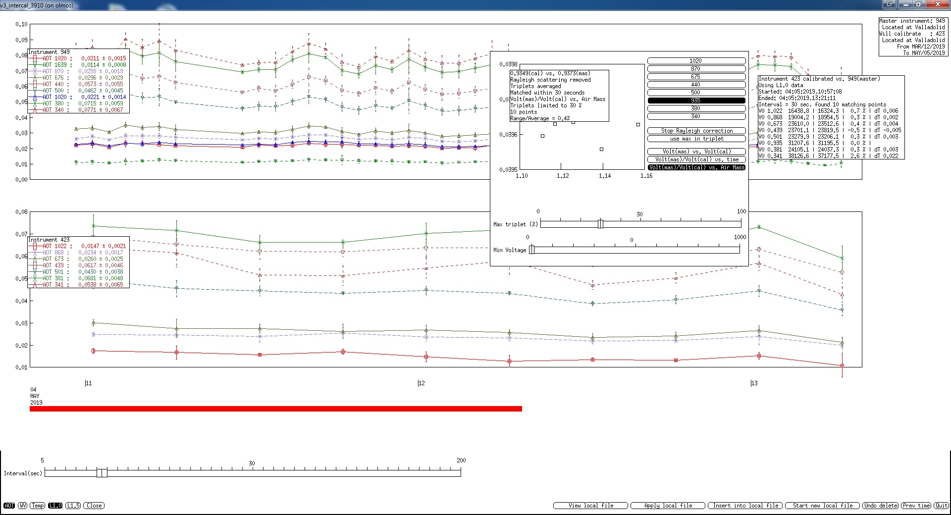
Task: Click legend entry AOT 1639 for instrument 949
Action: (x=78, y=65)
